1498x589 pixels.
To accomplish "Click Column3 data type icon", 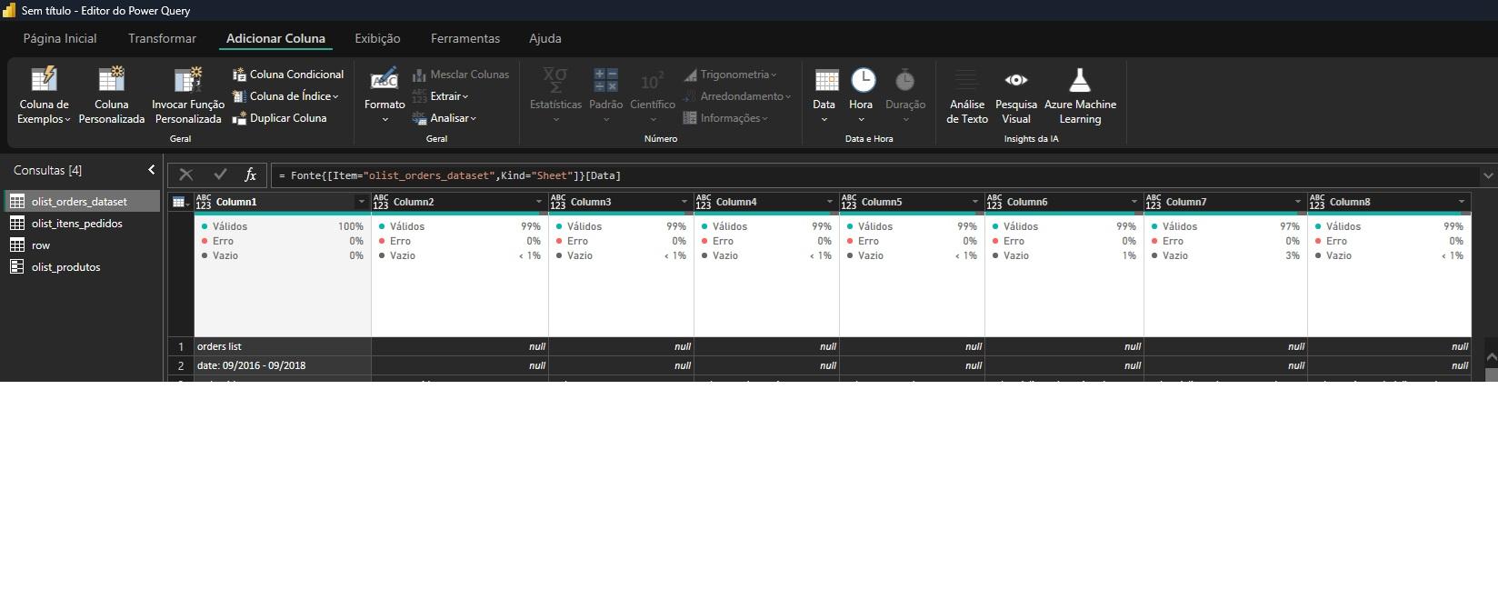I will [x=558, y=202].
